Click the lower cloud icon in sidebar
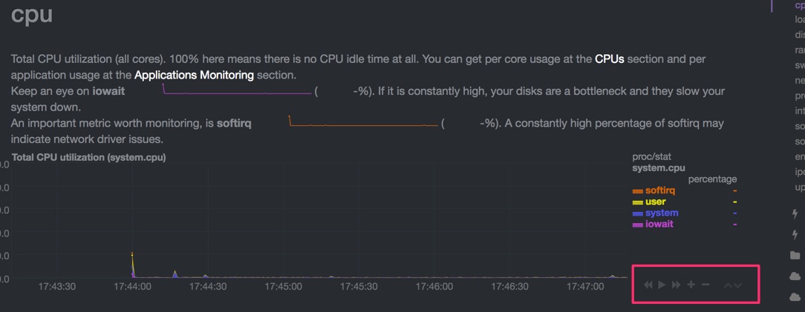 (x=795, y=297)
